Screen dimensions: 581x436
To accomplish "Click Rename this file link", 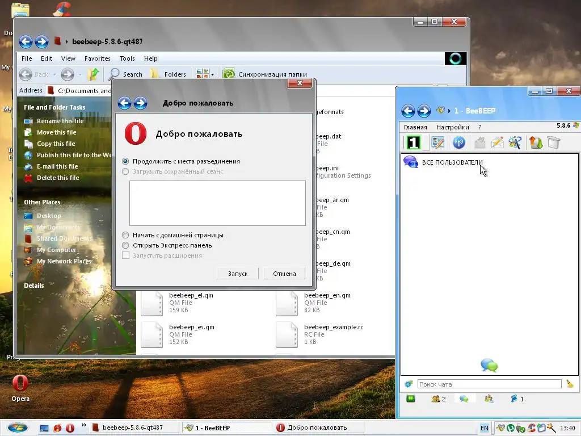I will [60, 121].
